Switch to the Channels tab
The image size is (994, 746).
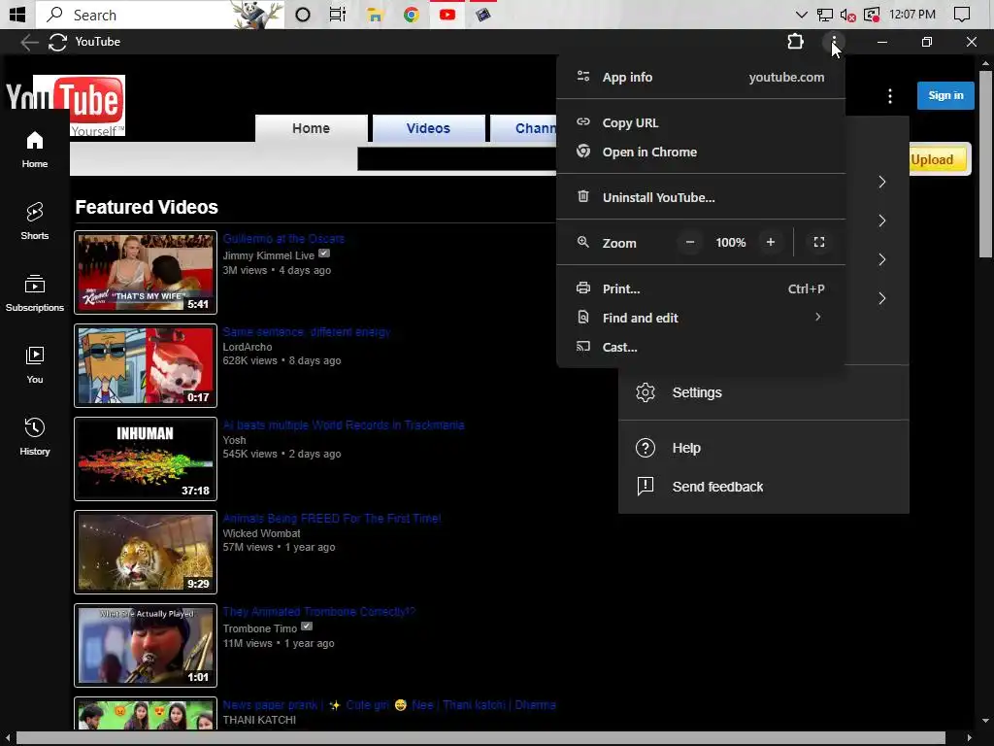point(524,128)
